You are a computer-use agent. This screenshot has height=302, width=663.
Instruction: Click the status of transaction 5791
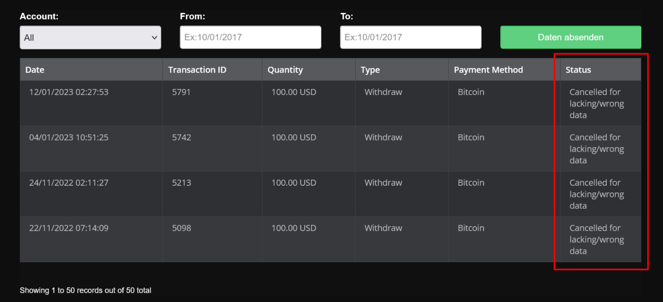[596, 103]
